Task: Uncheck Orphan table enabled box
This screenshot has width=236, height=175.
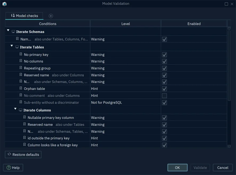Action: 164,89
